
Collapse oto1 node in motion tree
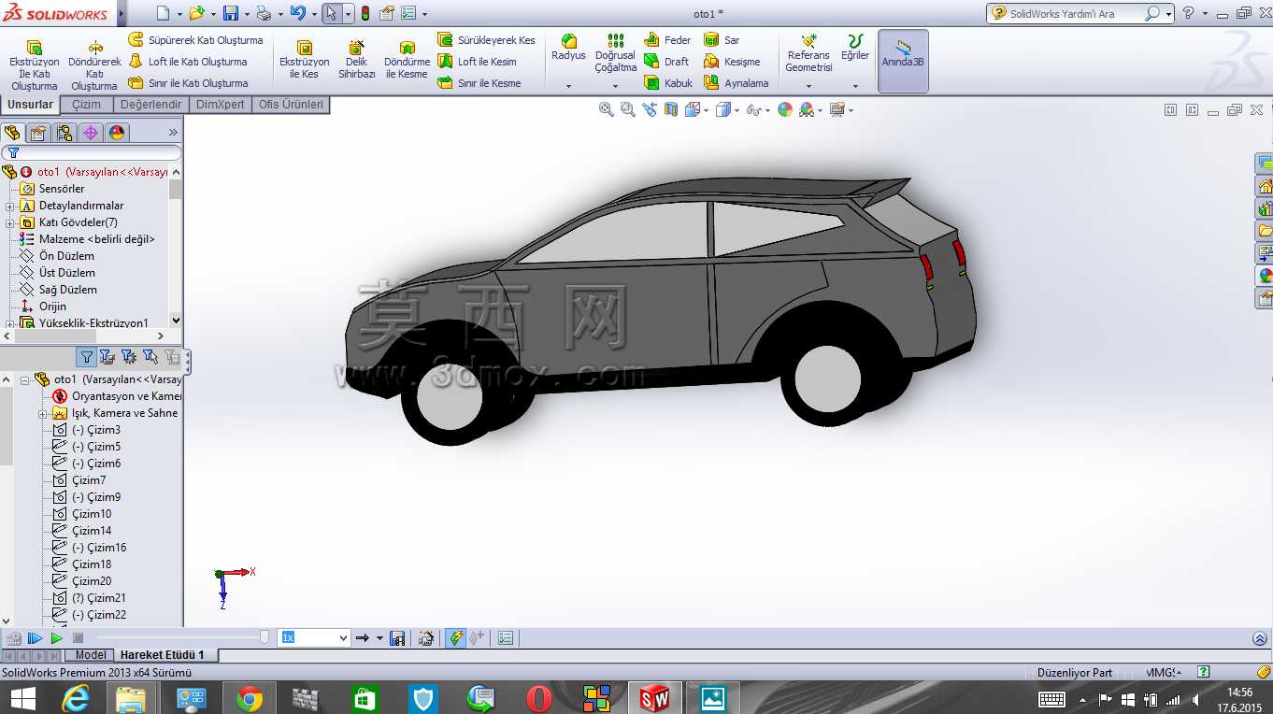pos(25,380)
